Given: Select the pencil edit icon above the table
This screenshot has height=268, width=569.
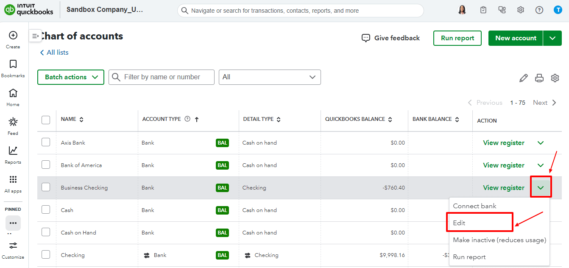Looking at the screenshot, I should point(523,78).
